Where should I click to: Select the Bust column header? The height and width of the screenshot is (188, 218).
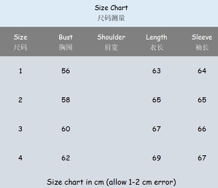(x=66, y=37)
